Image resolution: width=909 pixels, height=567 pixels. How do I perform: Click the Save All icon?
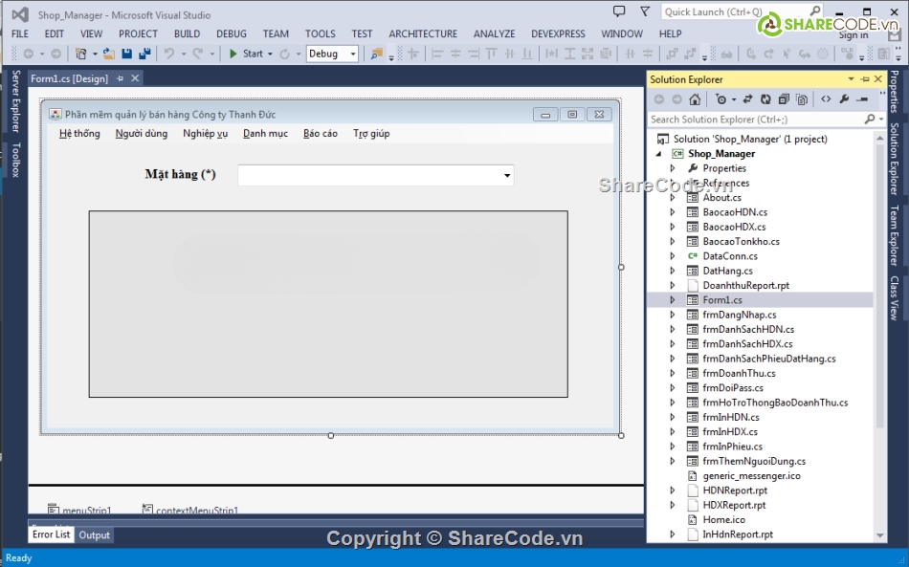tap(144, 54)
